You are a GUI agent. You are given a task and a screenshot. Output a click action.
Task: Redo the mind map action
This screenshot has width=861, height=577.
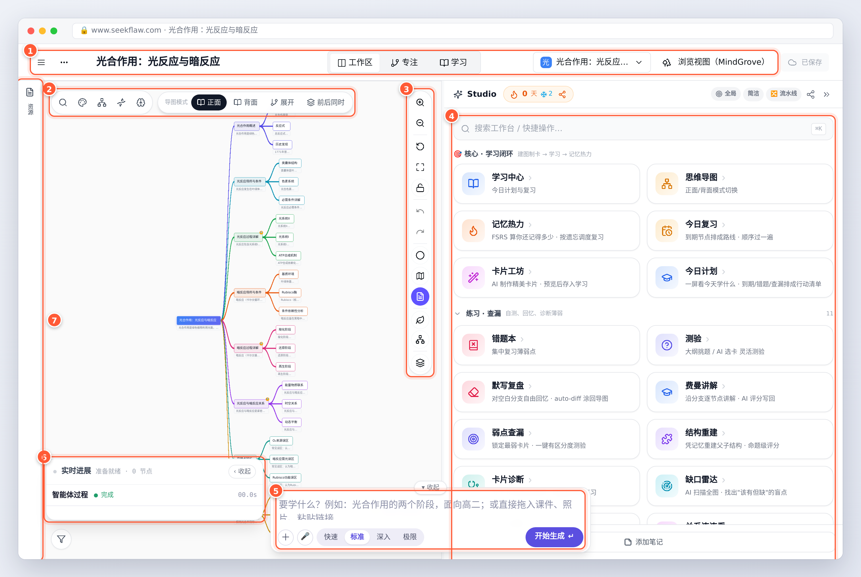[x=420, y=232]
